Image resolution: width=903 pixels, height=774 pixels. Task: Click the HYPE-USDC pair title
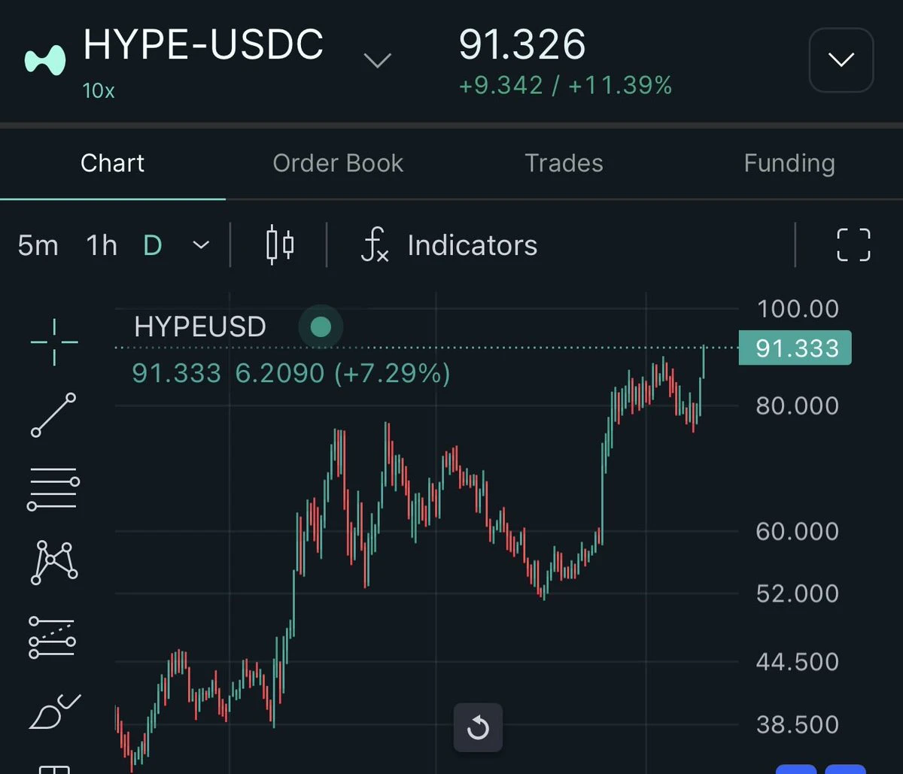pos(203,44)
